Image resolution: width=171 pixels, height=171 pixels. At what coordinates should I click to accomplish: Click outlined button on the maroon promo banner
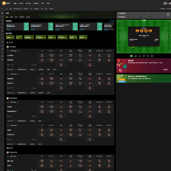click(165, 69)
